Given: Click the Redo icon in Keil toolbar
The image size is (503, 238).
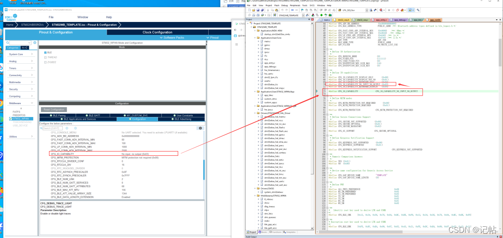Looking at the screenshot, I should click(x=287, y=10).
